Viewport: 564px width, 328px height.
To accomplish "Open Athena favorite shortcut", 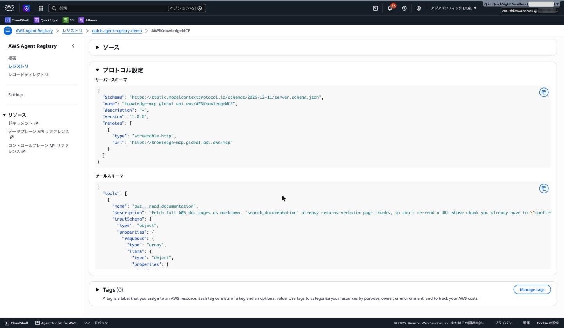I will point(88,20).
